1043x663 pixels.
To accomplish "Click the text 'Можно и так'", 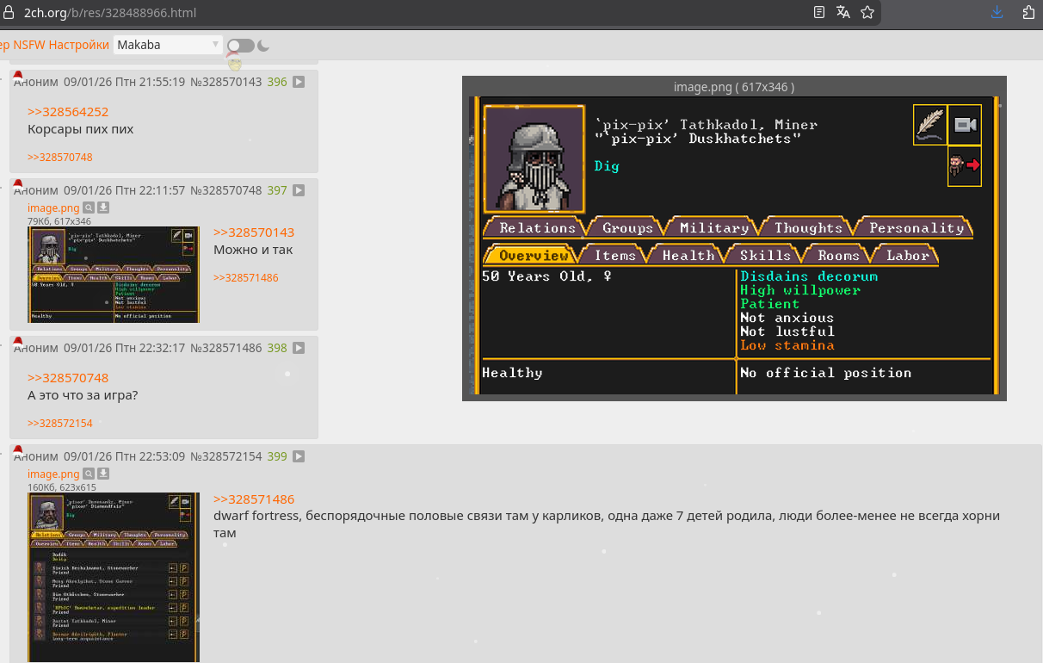I will point(253,250).
